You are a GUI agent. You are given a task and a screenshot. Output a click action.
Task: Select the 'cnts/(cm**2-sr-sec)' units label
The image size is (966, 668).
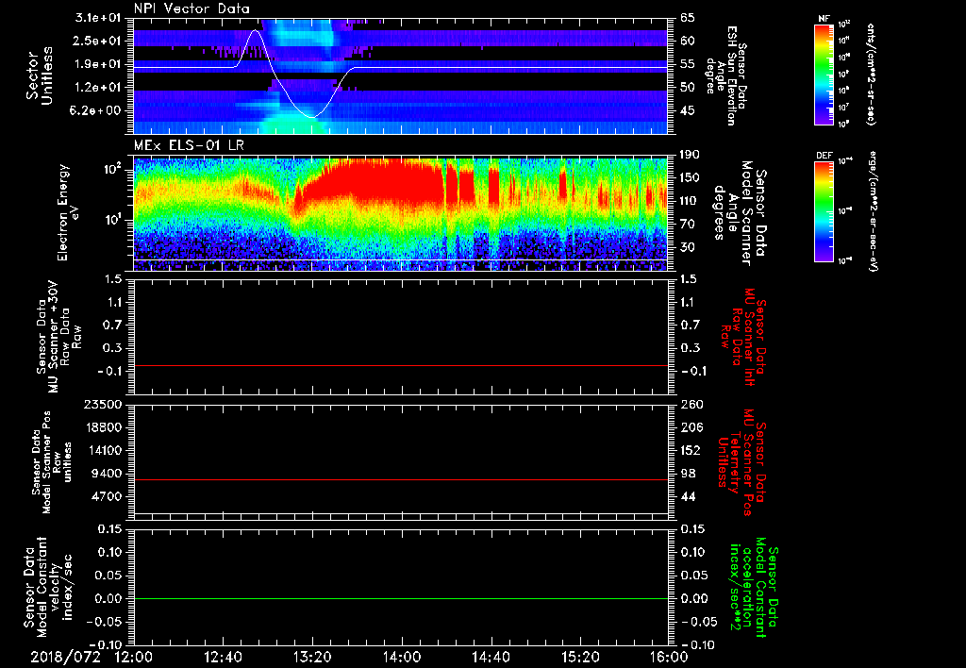tap(871, 75)
